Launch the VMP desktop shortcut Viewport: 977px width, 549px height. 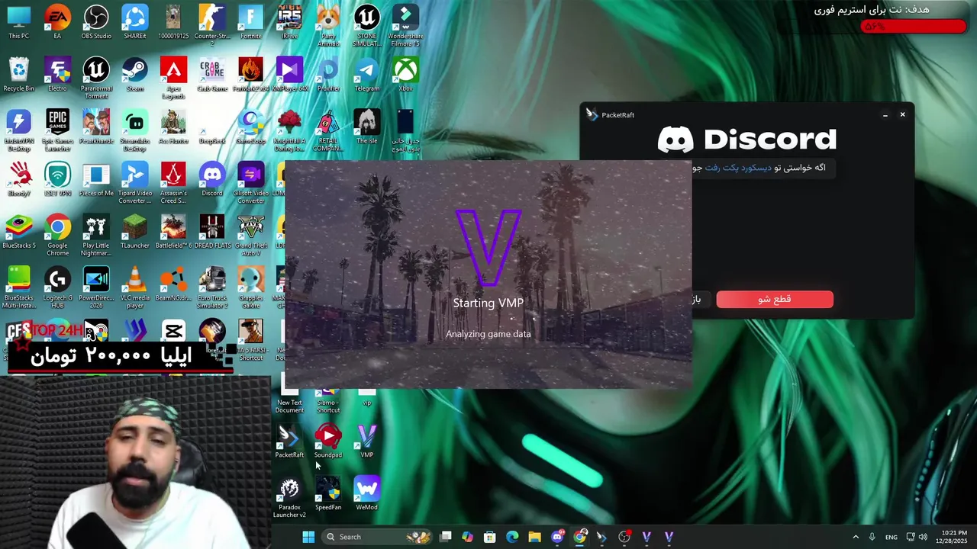pos(367,441)
